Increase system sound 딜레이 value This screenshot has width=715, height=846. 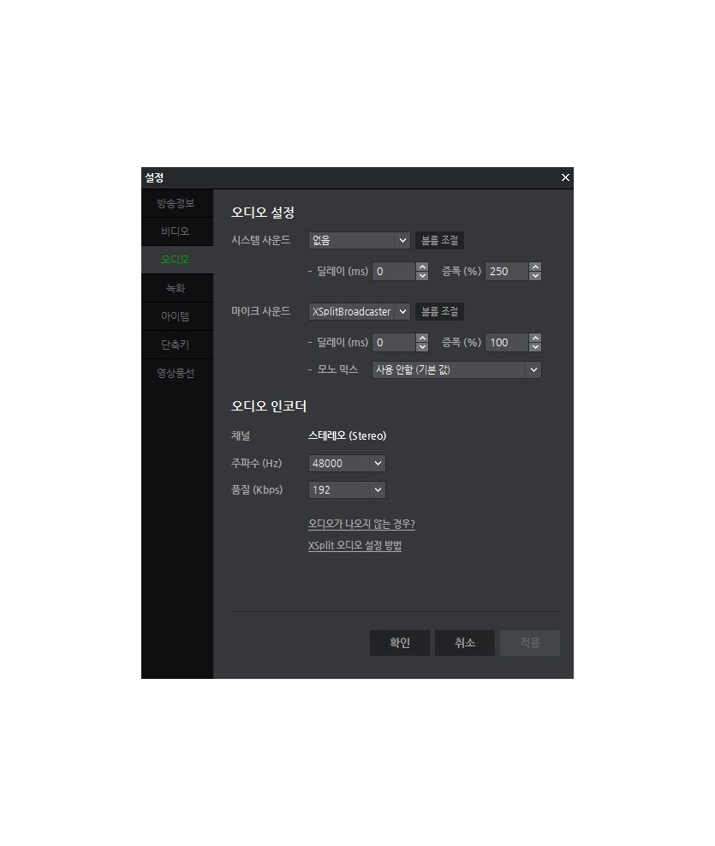coord(422,267)
